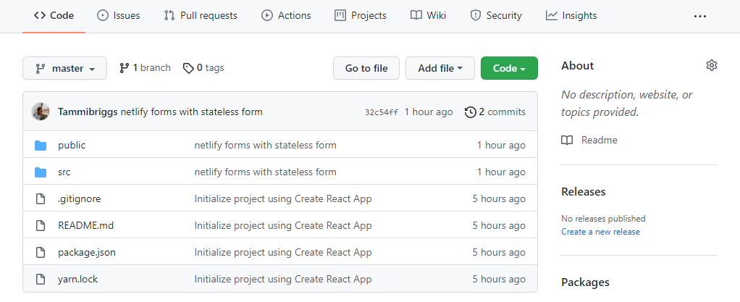Open the public folder

click(72, 146)
